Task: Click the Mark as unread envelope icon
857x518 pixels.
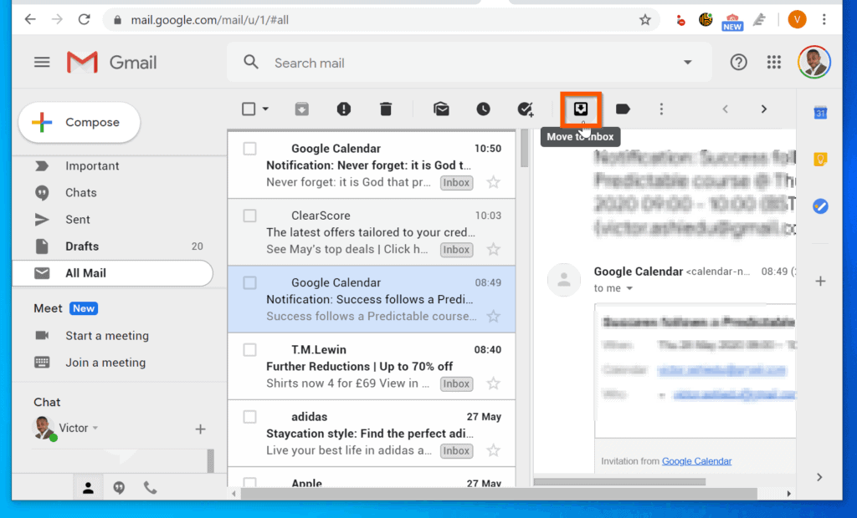Action: 441,109
